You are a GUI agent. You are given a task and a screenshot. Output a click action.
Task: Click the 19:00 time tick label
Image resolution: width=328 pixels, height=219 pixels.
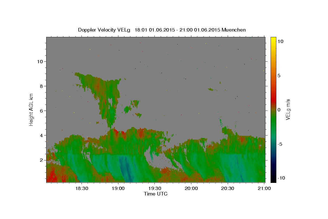118,188
